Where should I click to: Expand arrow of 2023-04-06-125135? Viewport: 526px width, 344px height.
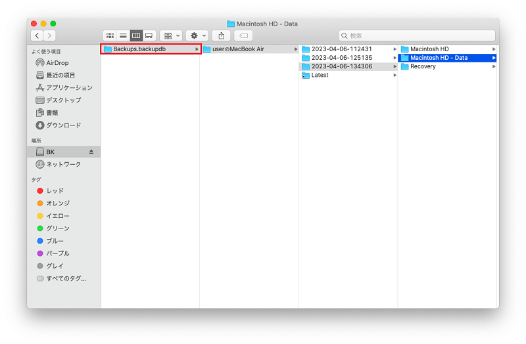pyautogui.click(x=395, y=58)
